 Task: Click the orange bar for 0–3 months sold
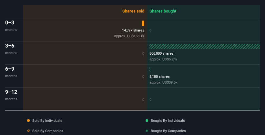(143, 23)
